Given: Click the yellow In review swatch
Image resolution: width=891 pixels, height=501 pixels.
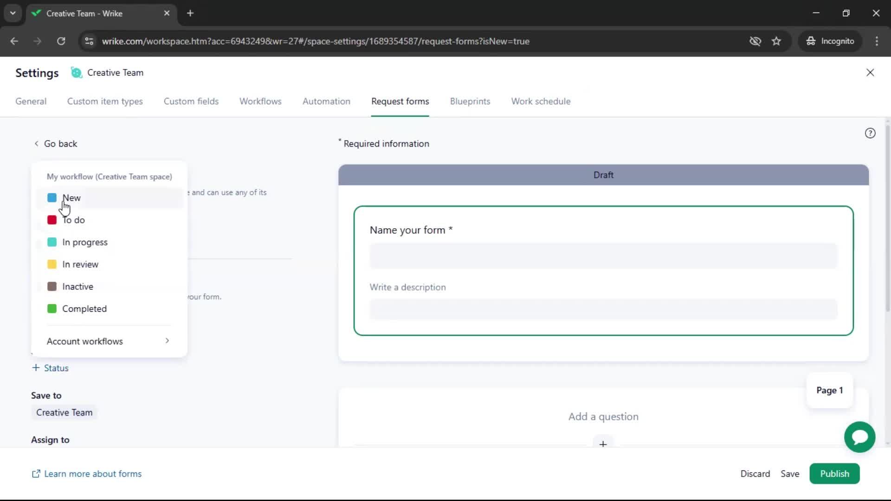Looking at the screenshot, I should coord(52,264).
